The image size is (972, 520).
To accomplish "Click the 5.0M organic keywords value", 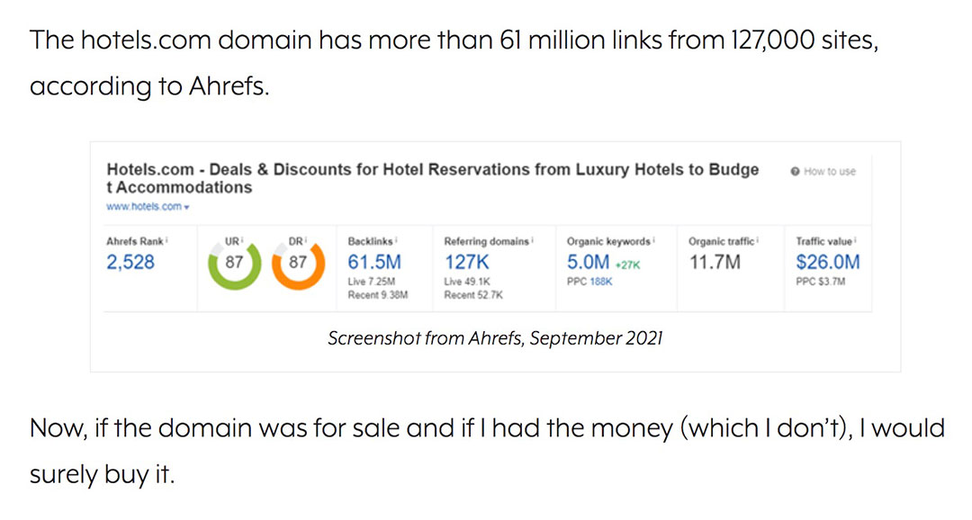I will (589, 263).
